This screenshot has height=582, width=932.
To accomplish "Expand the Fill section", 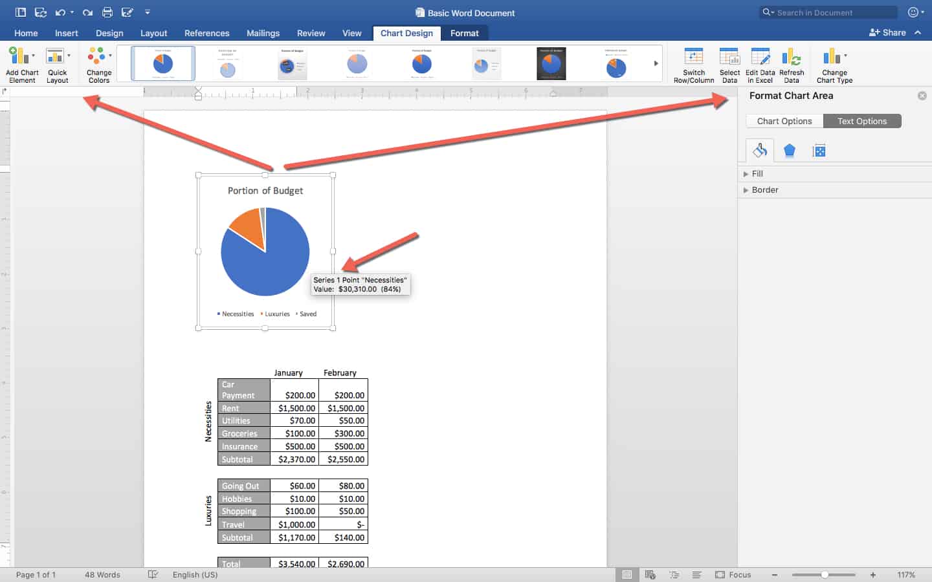I will (x=757, y=174).
